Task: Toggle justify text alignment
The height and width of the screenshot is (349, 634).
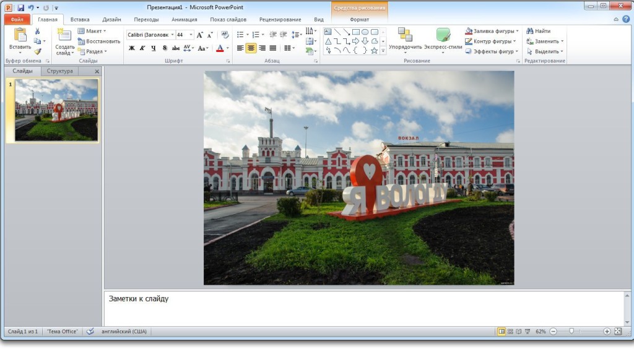Action: click(273, 48)
